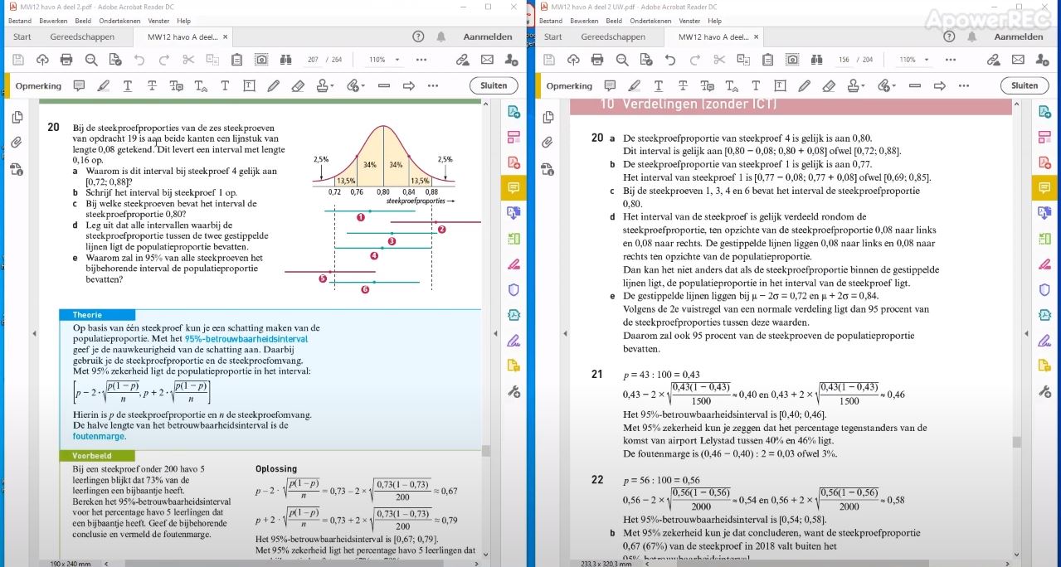Open Help menu in the right window
Image resolution: width=1061 pixels, height=567 pixels.
click(x=714, y=21)
